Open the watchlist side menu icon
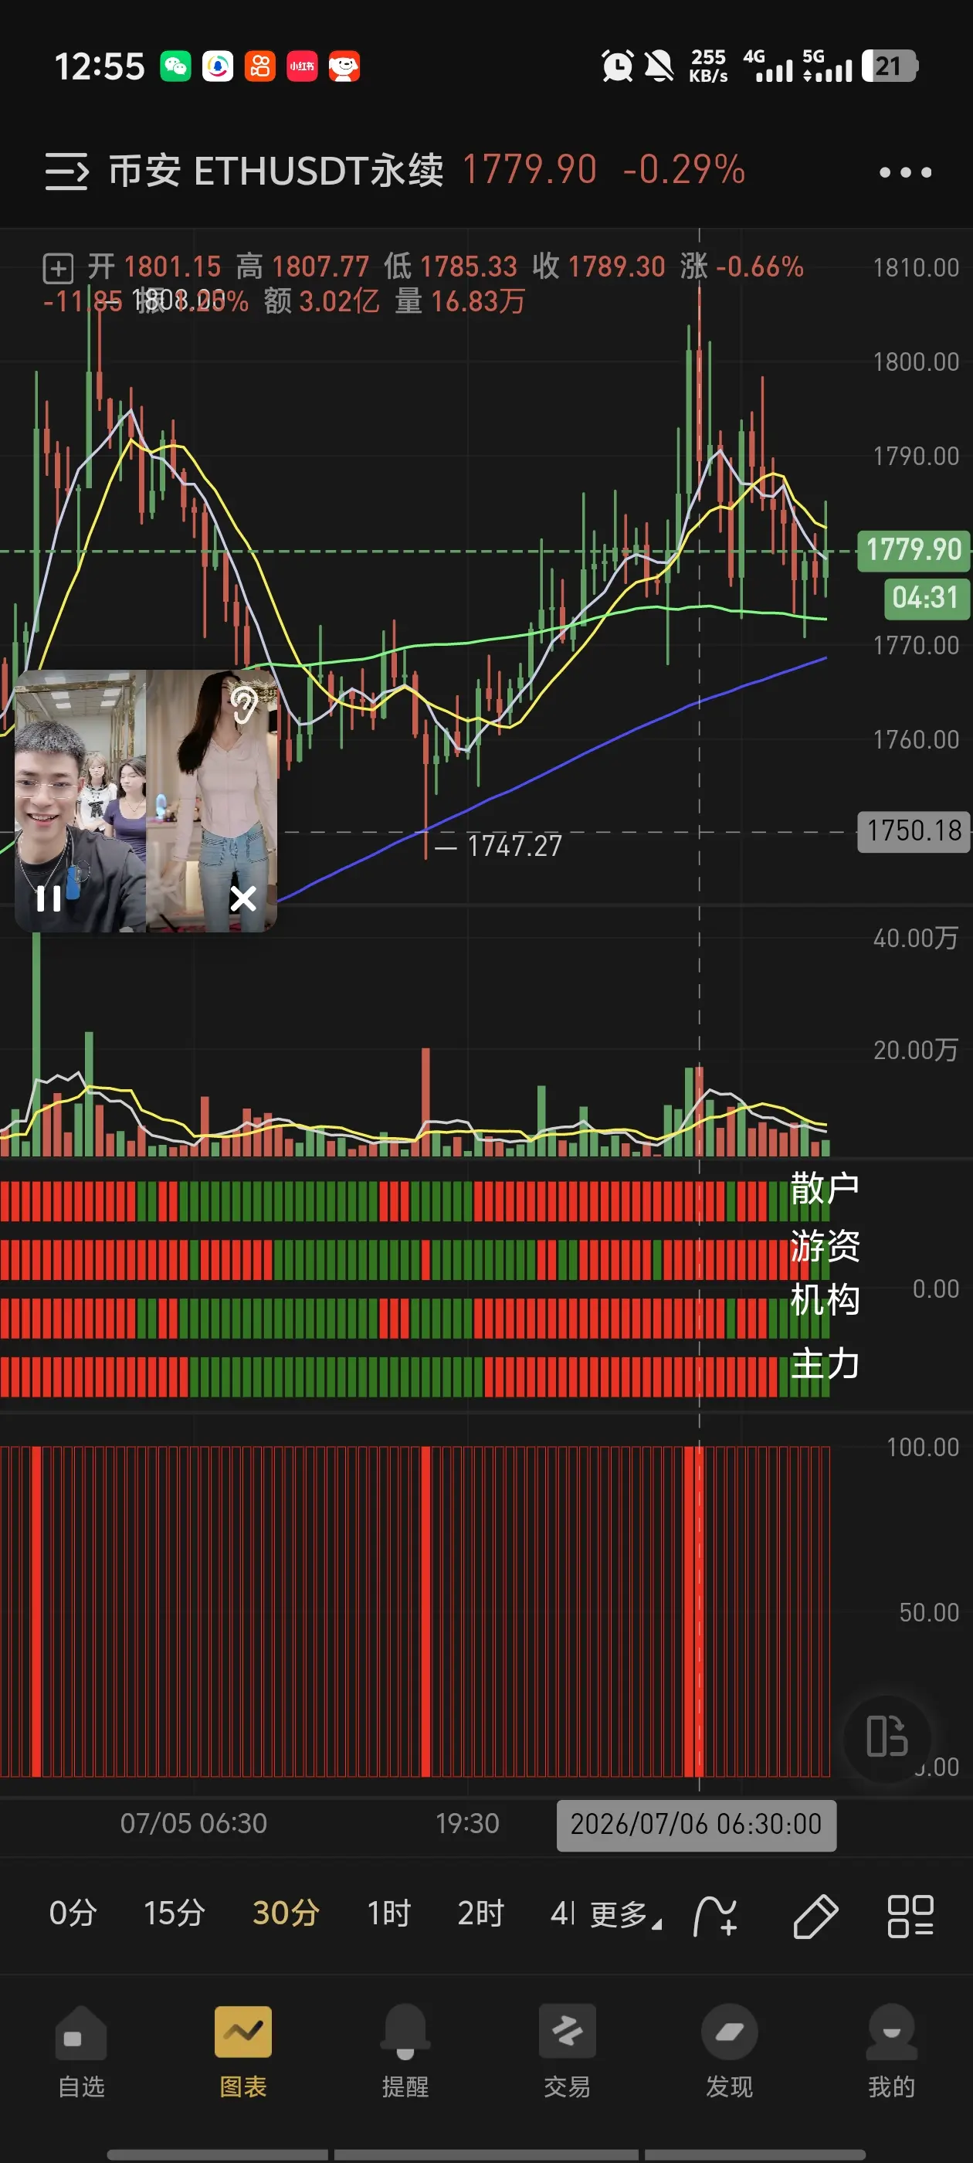 coord(66,171)
